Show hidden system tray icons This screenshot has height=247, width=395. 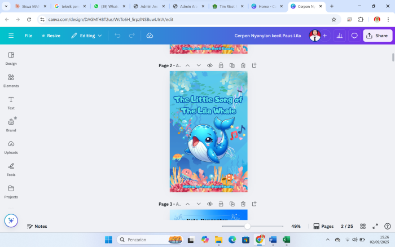(327, 240)
